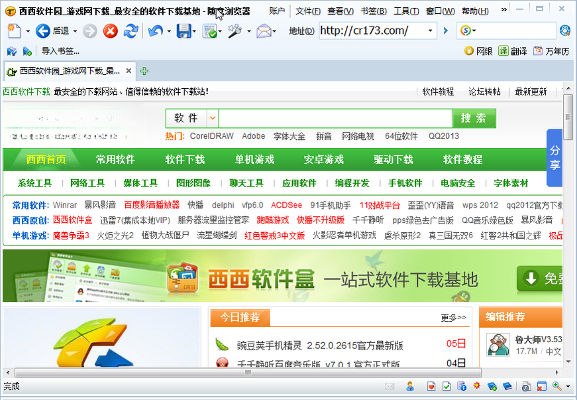
Task: Open the 软件 search category dropdown
Action: tap(213, 118)
